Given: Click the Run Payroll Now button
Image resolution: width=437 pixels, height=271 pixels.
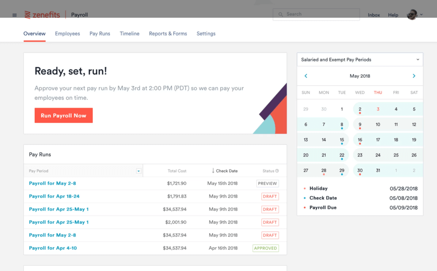Looking at the screenshot, I should 63,115.
